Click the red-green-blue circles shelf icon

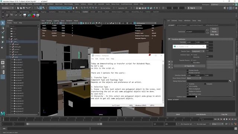click(x=33, y=15)
